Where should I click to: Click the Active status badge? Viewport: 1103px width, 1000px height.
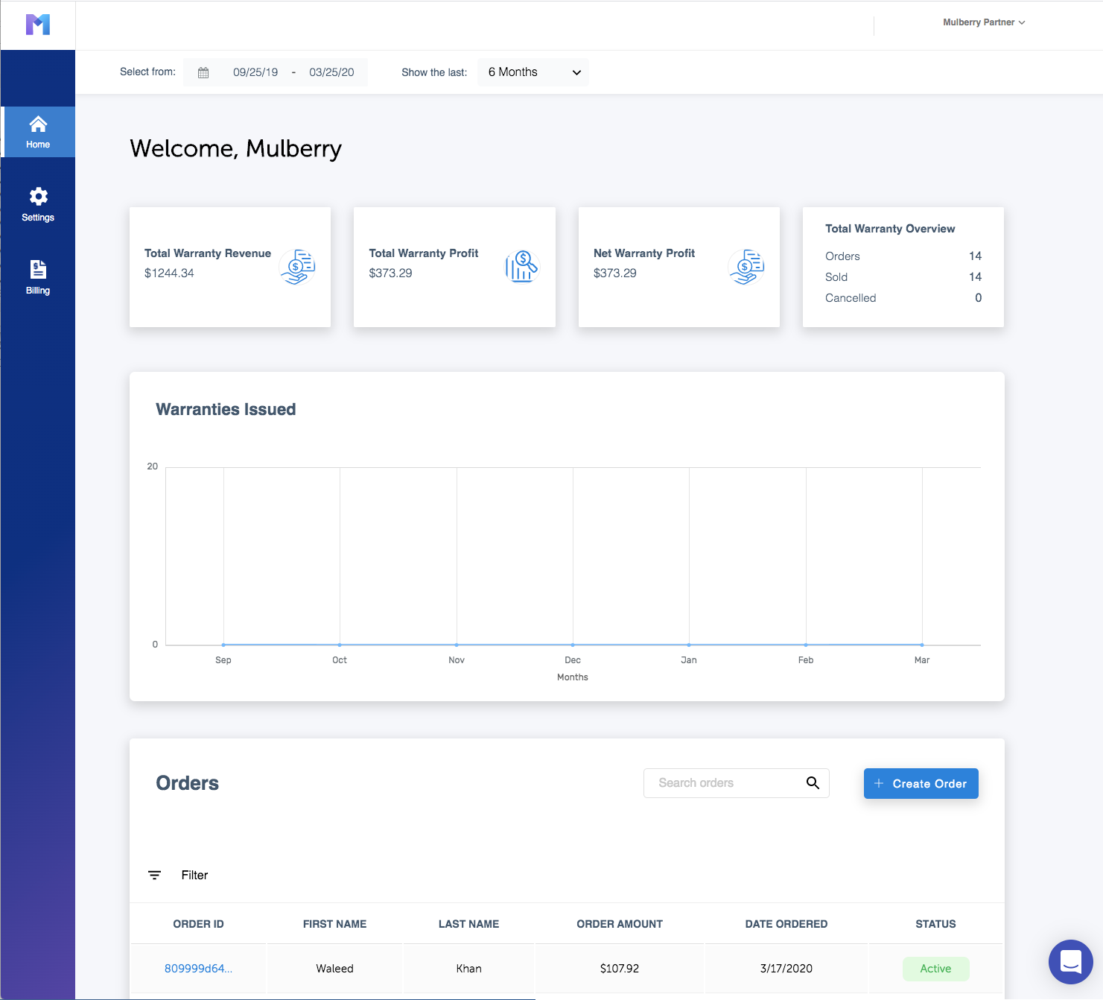[935, 969]
